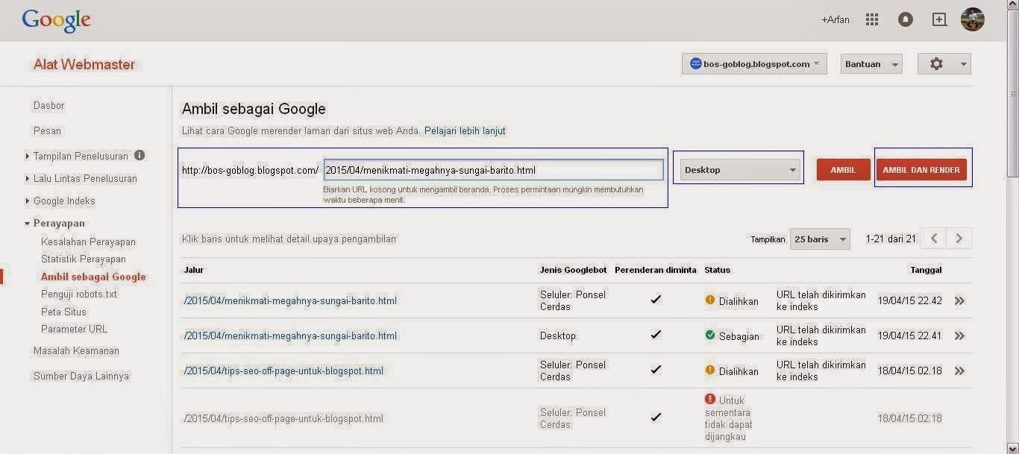Open Sumber Daya Lainnya
Image resolution: width=1019 pixels, height=454 pixels.
[x=81, y=376]
